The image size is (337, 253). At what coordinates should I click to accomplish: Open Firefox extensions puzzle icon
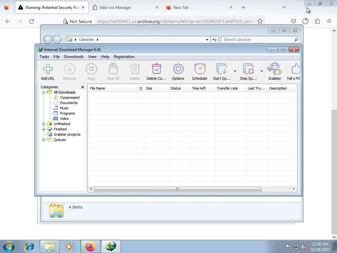click(x=317, y=21)
